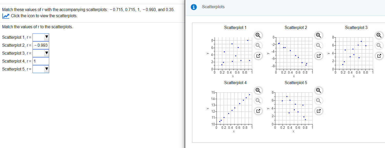385x148 pixels.
Task: Select the Scatterplot 2 answer showing -0.993
Action: point(41,45)
